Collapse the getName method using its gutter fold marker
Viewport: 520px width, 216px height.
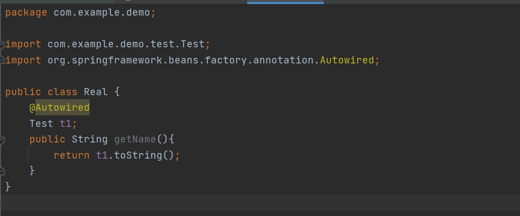(2, 139)
